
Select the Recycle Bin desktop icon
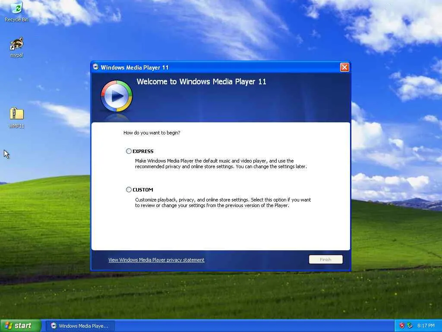(x=17, y=12)
